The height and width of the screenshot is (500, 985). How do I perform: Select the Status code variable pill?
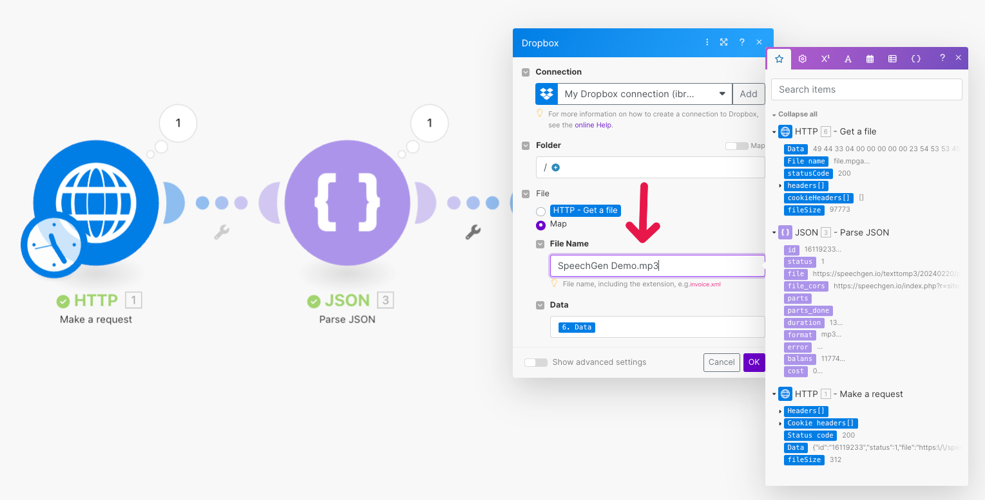pos(810,436)
